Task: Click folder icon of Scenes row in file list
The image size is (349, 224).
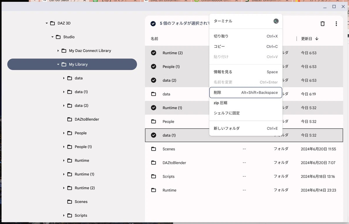Action: pyautogui.click(x=154, y=149)
